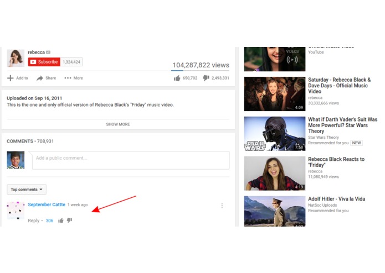
Task: Click the NEW badge
Action: click(357, 143)
